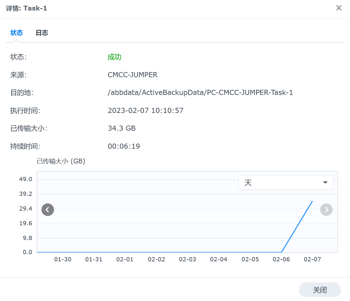Screen dimensions: 350x301
Task: Select duration value 00:06:19
Action: [124, 146]
